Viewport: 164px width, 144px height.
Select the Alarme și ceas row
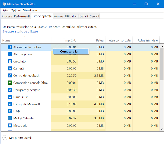coord(80,54)
